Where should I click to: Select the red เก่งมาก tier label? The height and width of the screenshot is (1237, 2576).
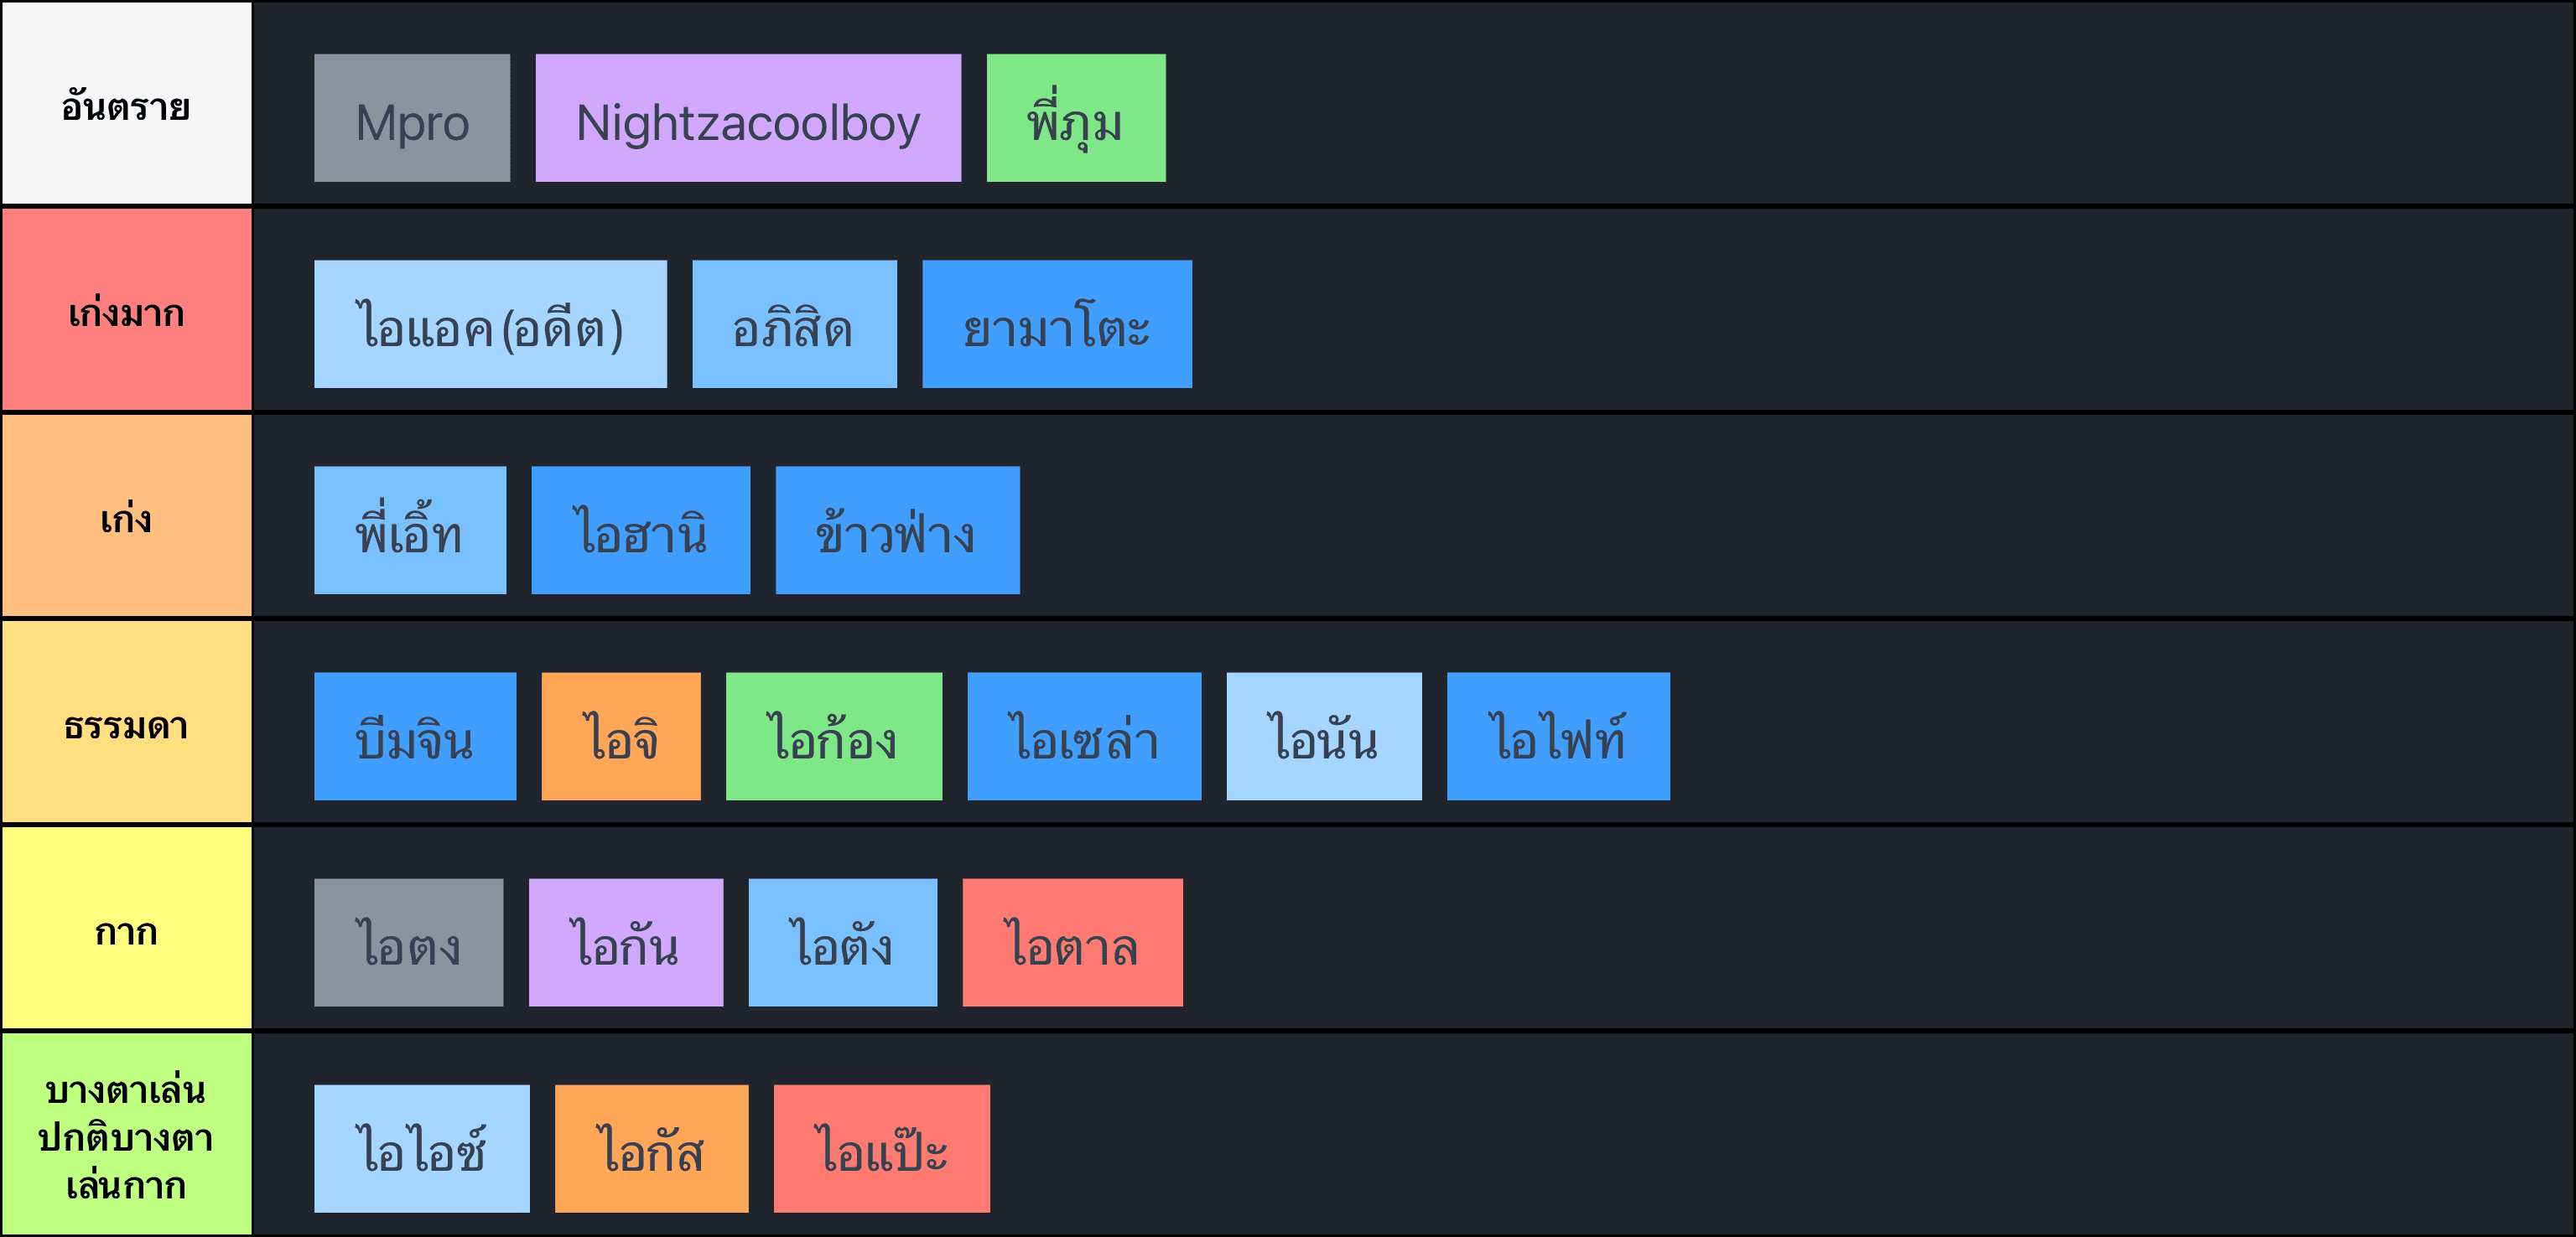pos(126,310)
